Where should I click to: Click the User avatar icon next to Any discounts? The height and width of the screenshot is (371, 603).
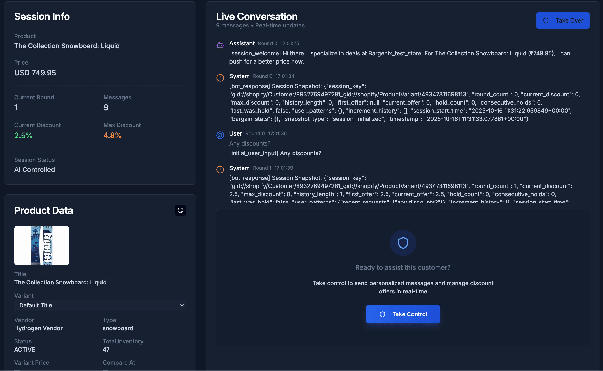click(220, 135)
